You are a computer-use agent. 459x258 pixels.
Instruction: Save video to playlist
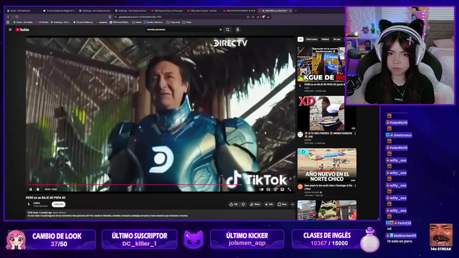(x=282, y=204)
